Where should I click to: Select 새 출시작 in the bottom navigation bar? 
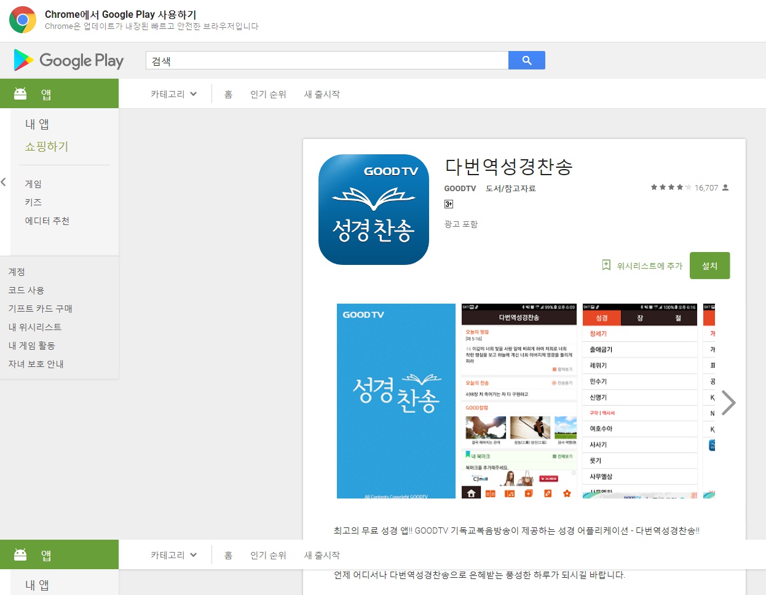click(322, 555)
